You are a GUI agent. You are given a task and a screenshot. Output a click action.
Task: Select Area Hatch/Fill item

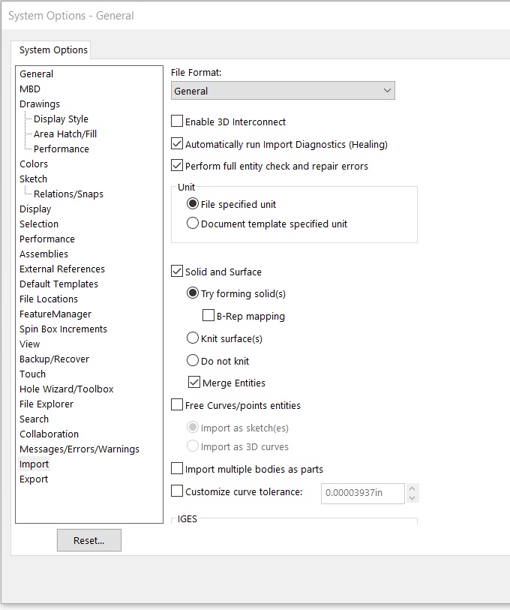tap(65, 134)
